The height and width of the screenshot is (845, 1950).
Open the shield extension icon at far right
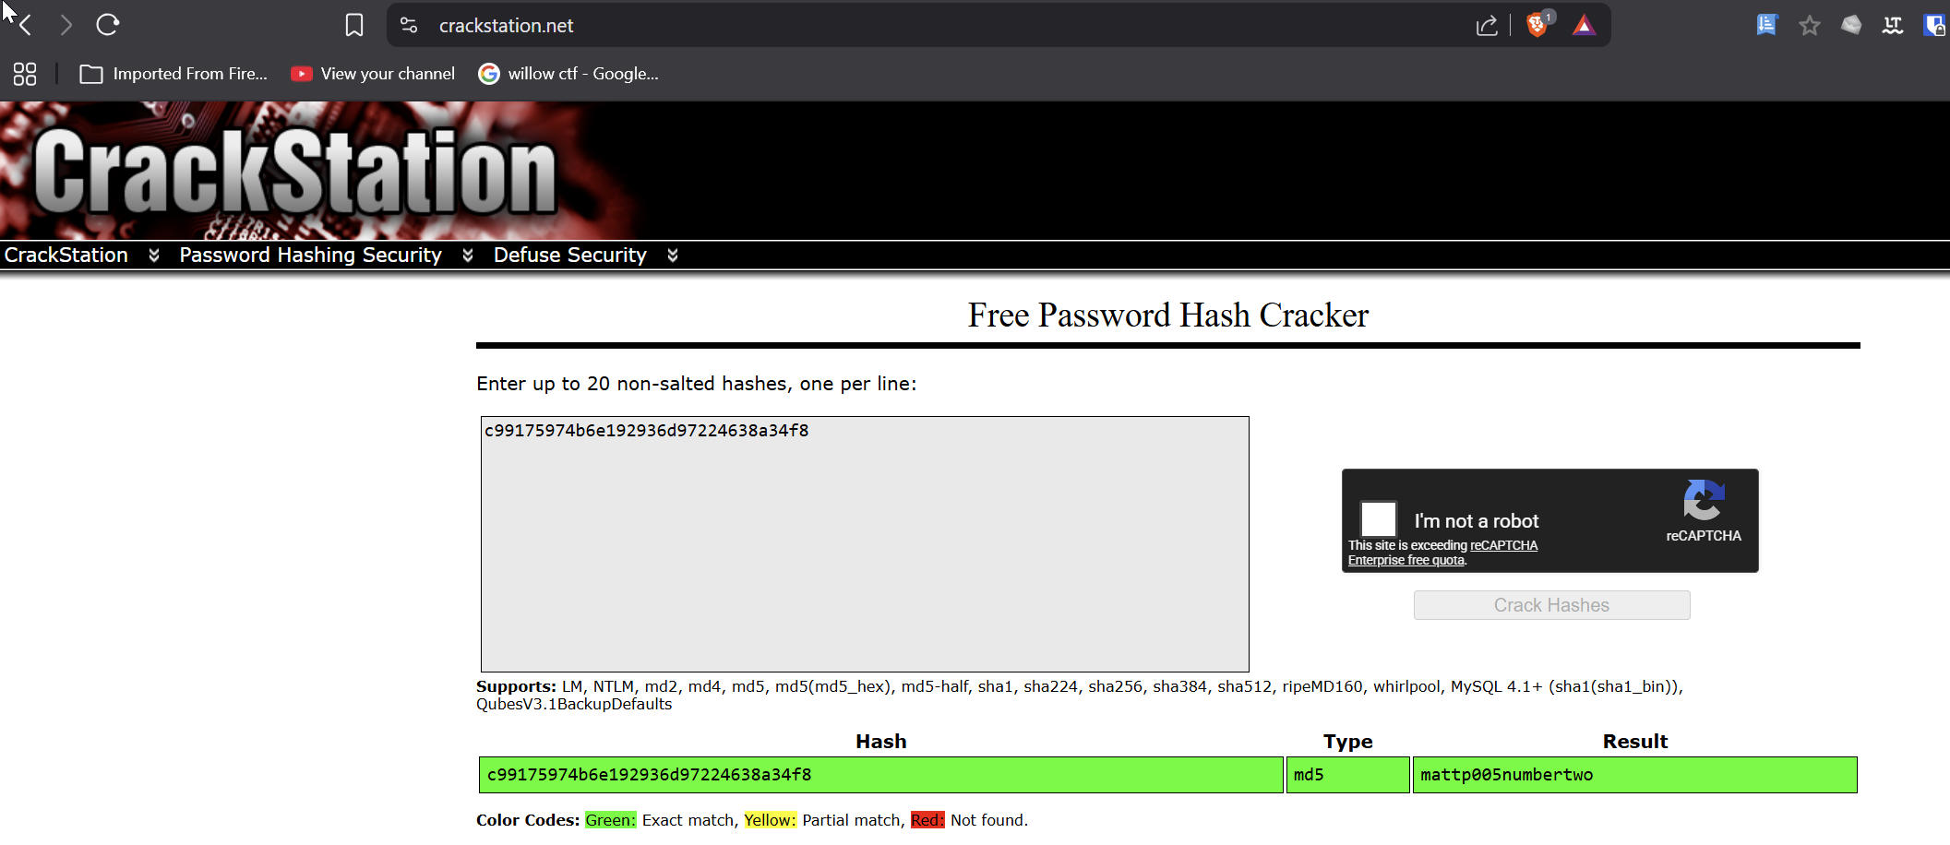click(1934, 25)
